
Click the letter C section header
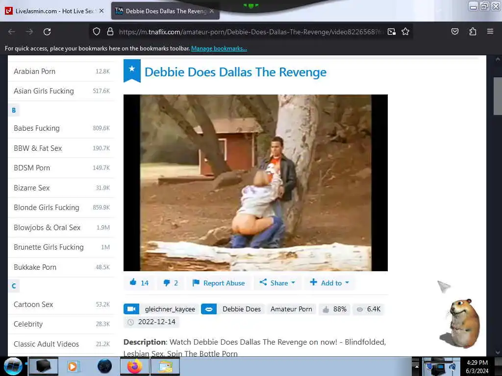tap(14, 286)
